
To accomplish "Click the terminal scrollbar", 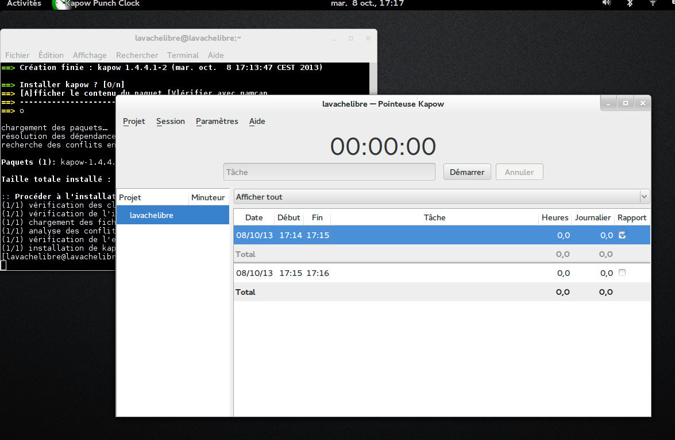I will pyautogui.click(x=373, y=79).
